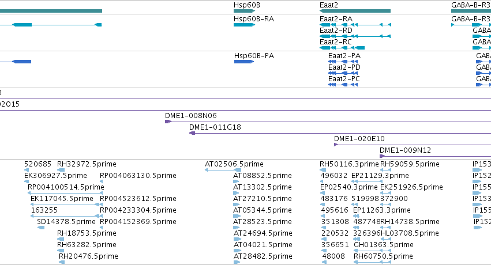Select the Eaat2 gene feature bar

click(355, 11)
